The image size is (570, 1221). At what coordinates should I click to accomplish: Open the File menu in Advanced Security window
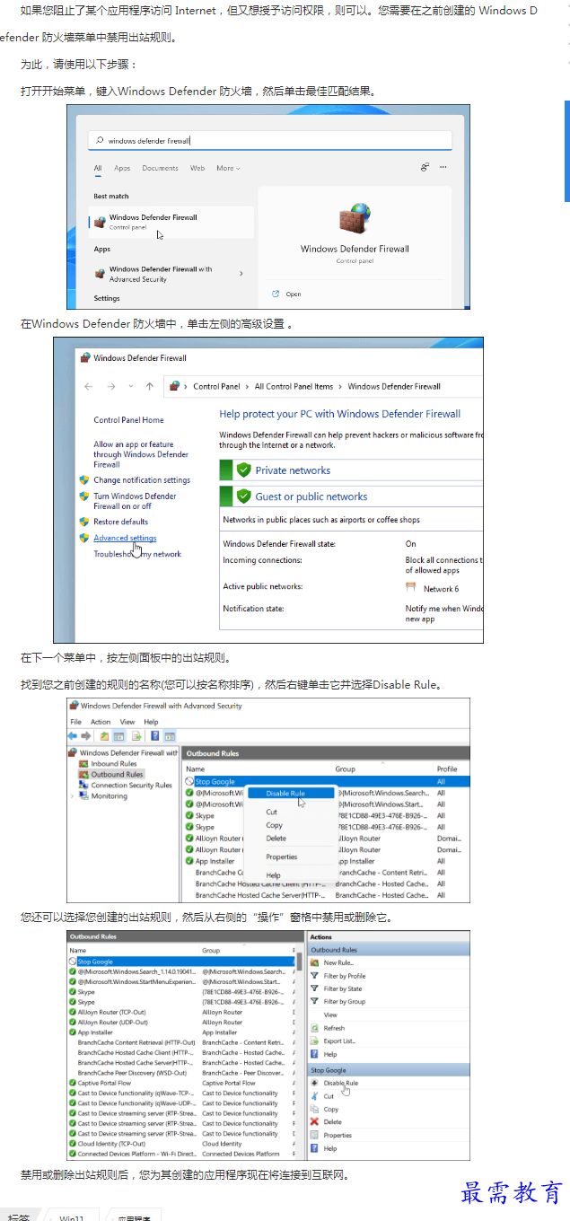coord(76,722)
